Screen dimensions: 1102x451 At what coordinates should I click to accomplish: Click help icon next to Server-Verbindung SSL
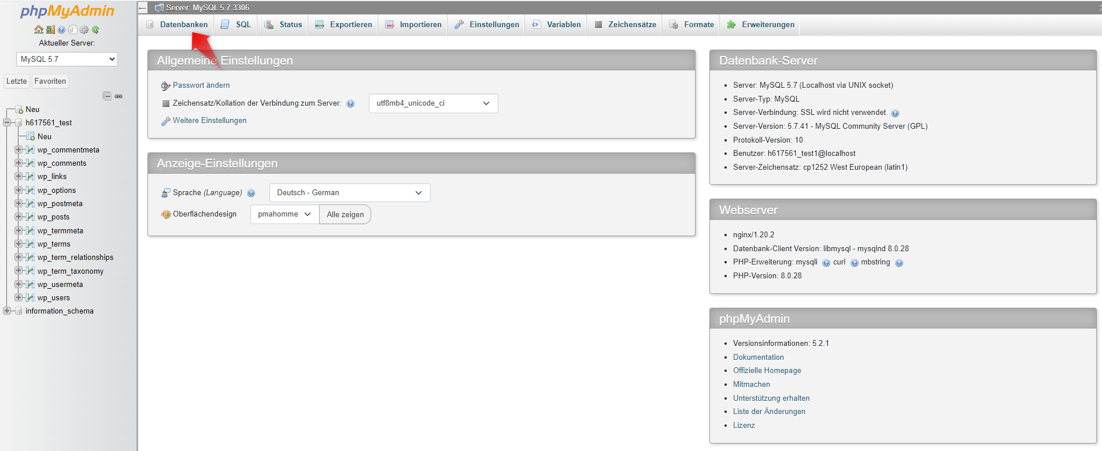895,113
